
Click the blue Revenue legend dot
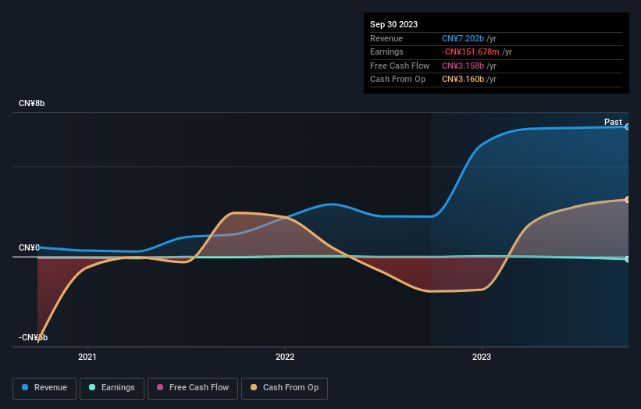click(25, 387)
